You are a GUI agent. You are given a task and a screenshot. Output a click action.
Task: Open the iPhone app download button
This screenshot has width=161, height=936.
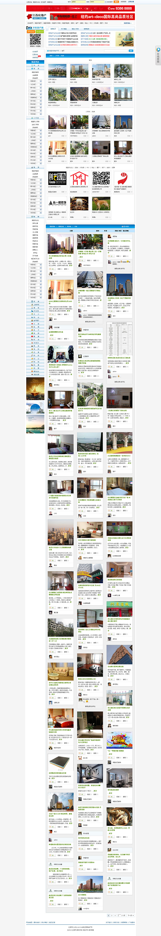(x=31, y=32)
